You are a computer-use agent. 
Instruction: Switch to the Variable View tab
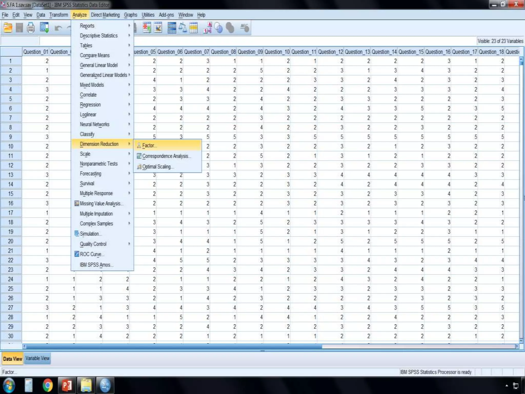coord(37,358)
